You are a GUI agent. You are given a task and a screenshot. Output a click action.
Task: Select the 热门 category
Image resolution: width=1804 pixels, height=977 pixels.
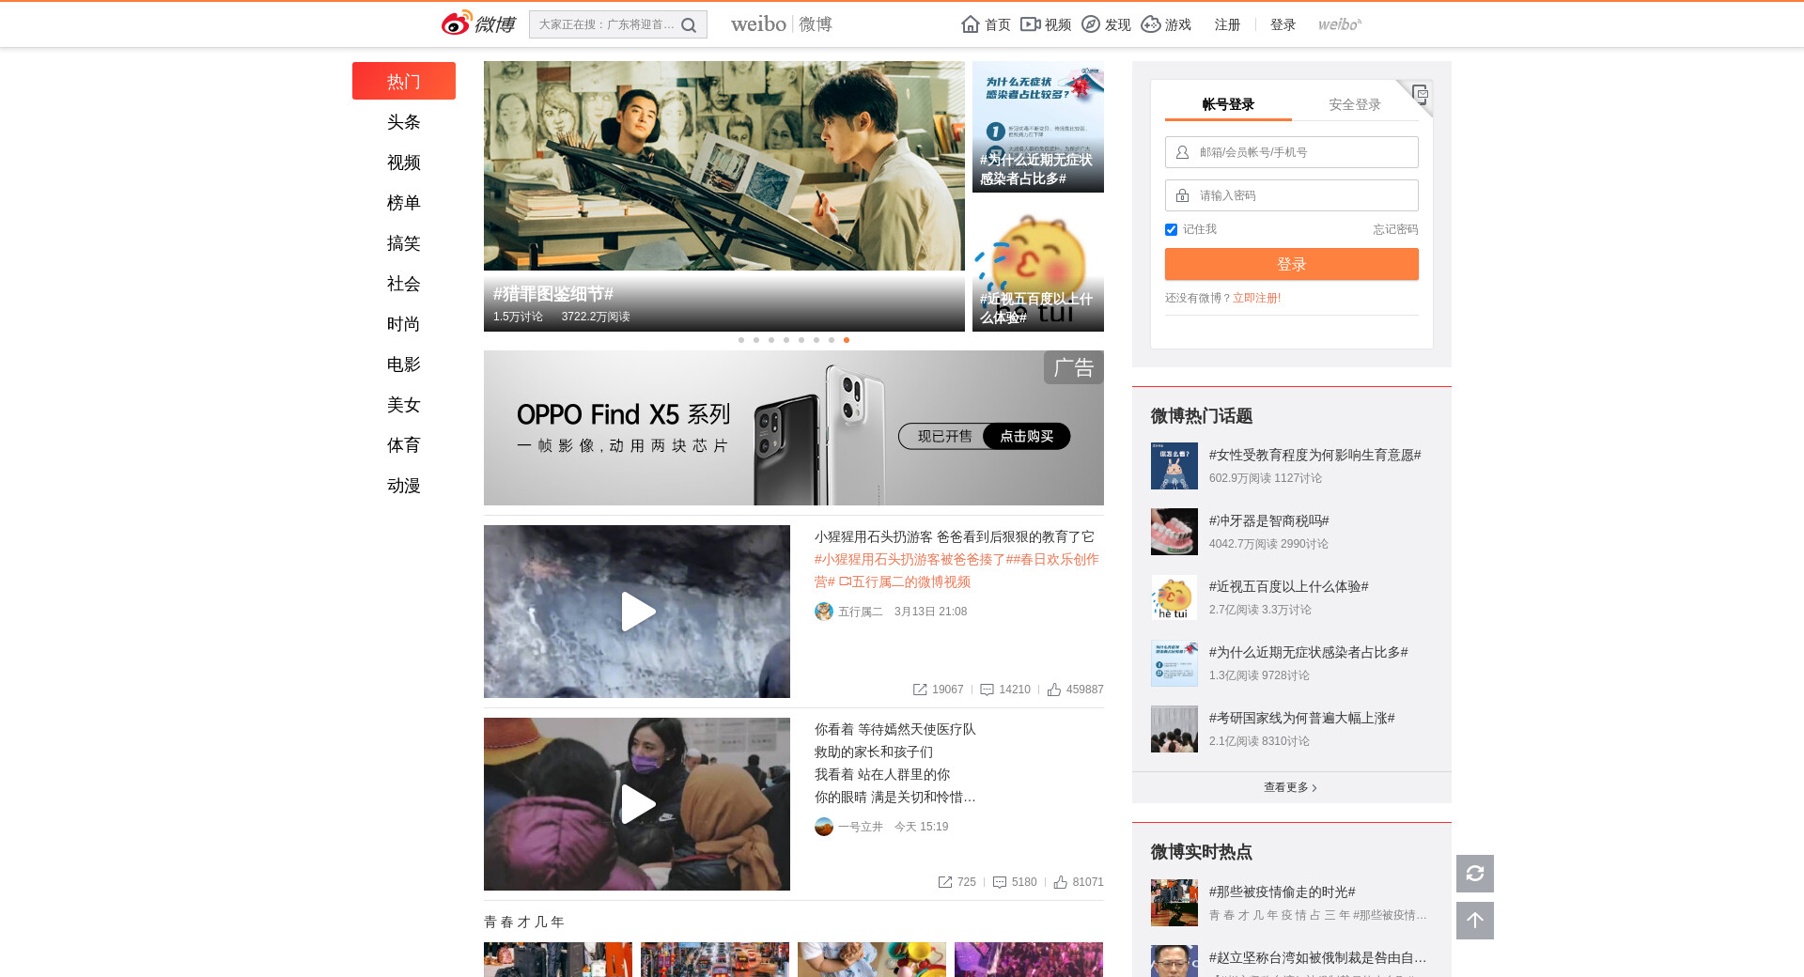coord(404,81)
